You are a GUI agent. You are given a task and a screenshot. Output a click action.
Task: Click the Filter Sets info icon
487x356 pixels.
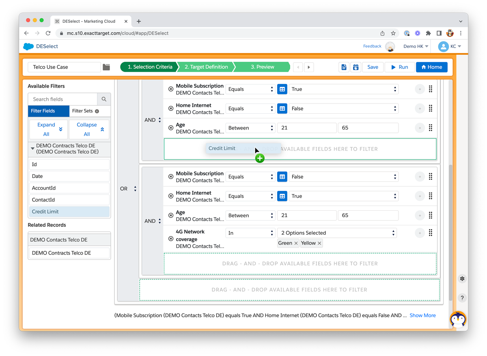[97, 111]
